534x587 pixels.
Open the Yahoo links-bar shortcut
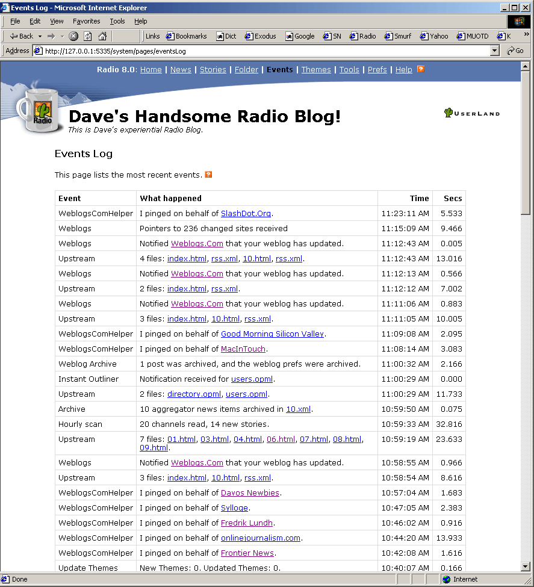pyautogui.click(x=434, y=36)
